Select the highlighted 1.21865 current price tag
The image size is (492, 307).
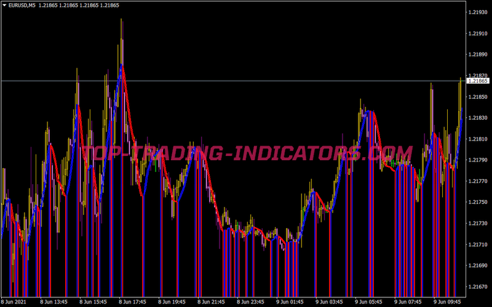point(478,81)
